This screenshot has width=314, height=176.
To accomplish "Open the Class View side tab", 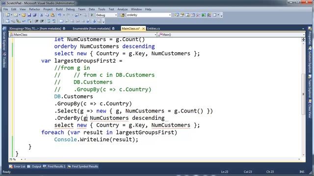I will [x=310, y=109].
